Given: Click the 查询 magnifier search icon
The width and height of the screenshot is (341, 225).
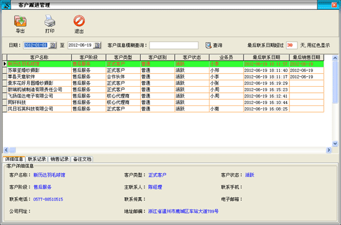Looking at the screenshot, I should [x=208, y=45].
